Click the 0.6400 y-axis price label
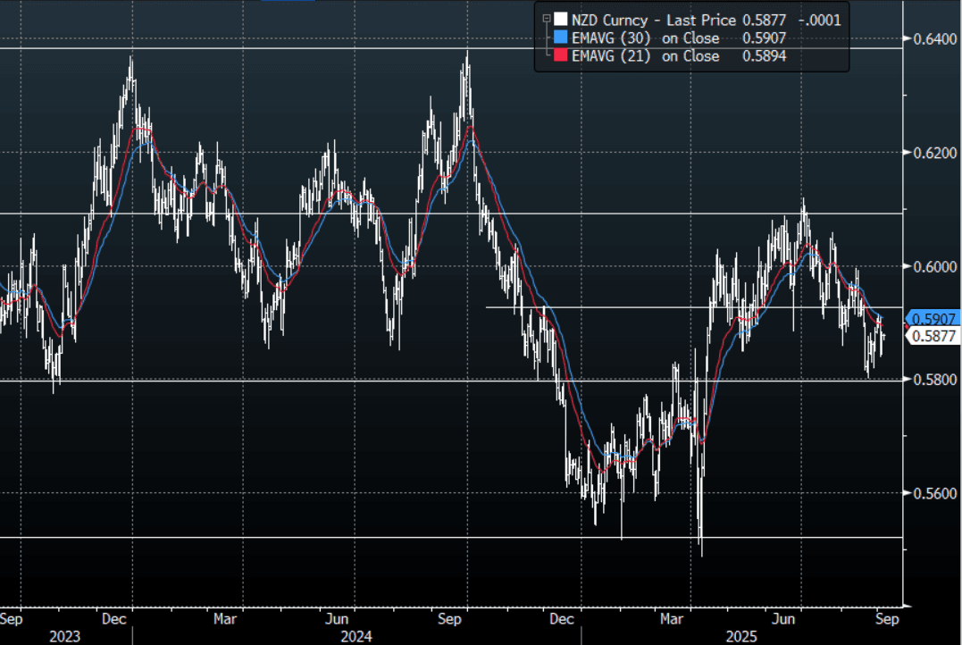 tap(934, 38)
